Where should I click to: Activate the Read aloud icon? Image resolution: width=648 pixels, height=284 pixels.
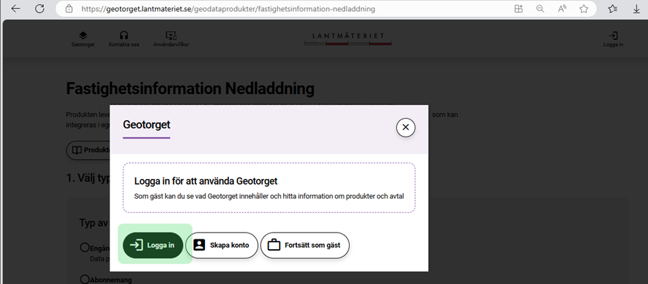[x=562, y=9]
